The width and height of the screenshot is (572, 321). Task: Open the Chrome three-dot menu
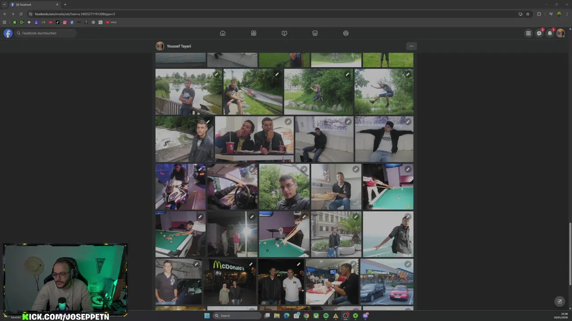(566, 14)
